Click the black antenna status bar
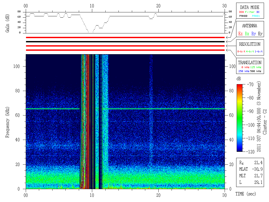 125,42
